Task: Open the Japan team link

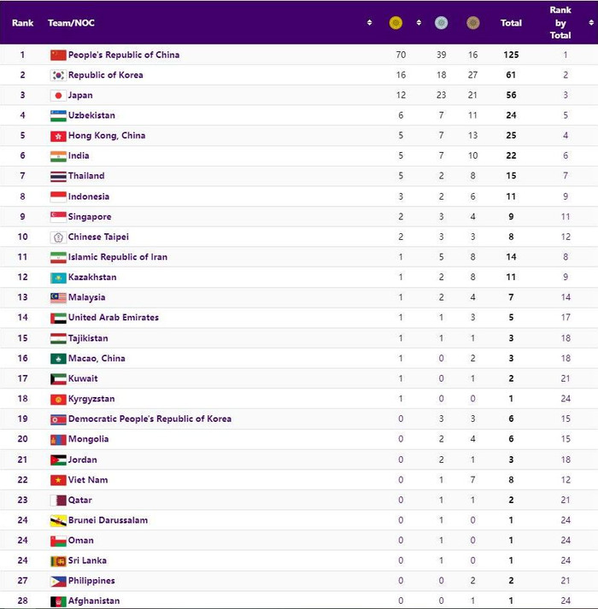Action: (80, 95)
